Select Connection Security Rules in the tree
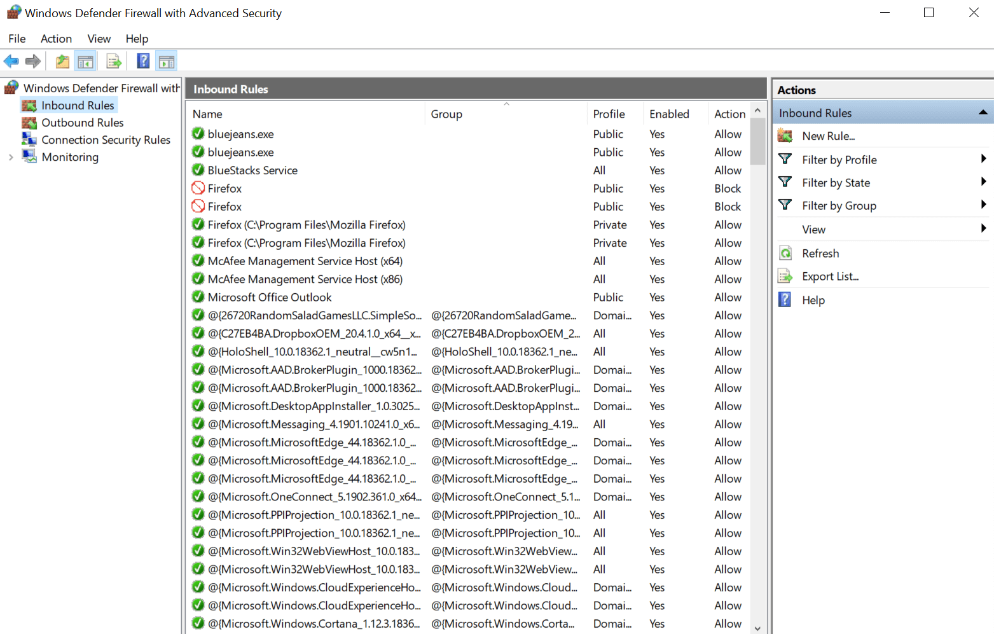 (x=106, y=139)
